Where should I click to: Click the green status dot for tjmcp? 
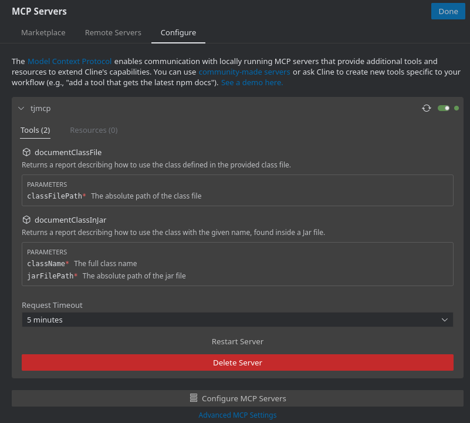coord(457,108)
